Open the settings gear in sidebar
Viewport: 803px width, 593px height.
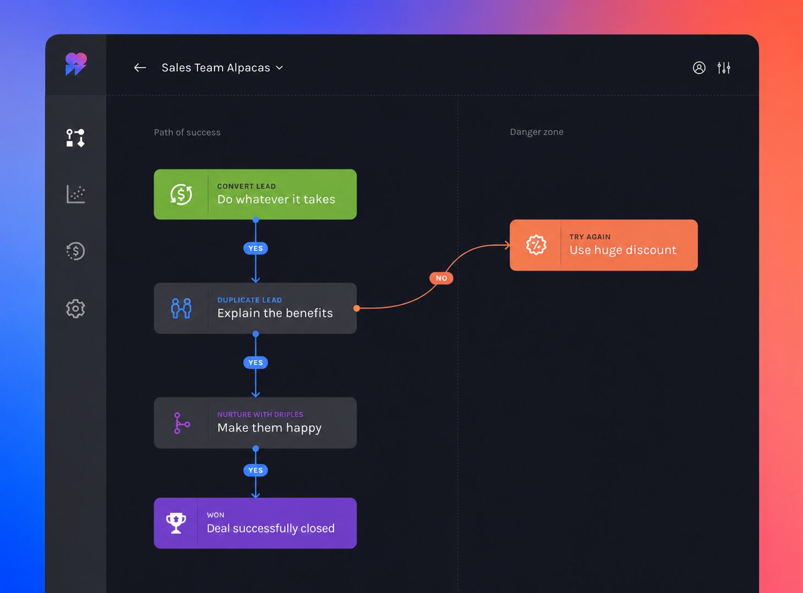point(75,309)
